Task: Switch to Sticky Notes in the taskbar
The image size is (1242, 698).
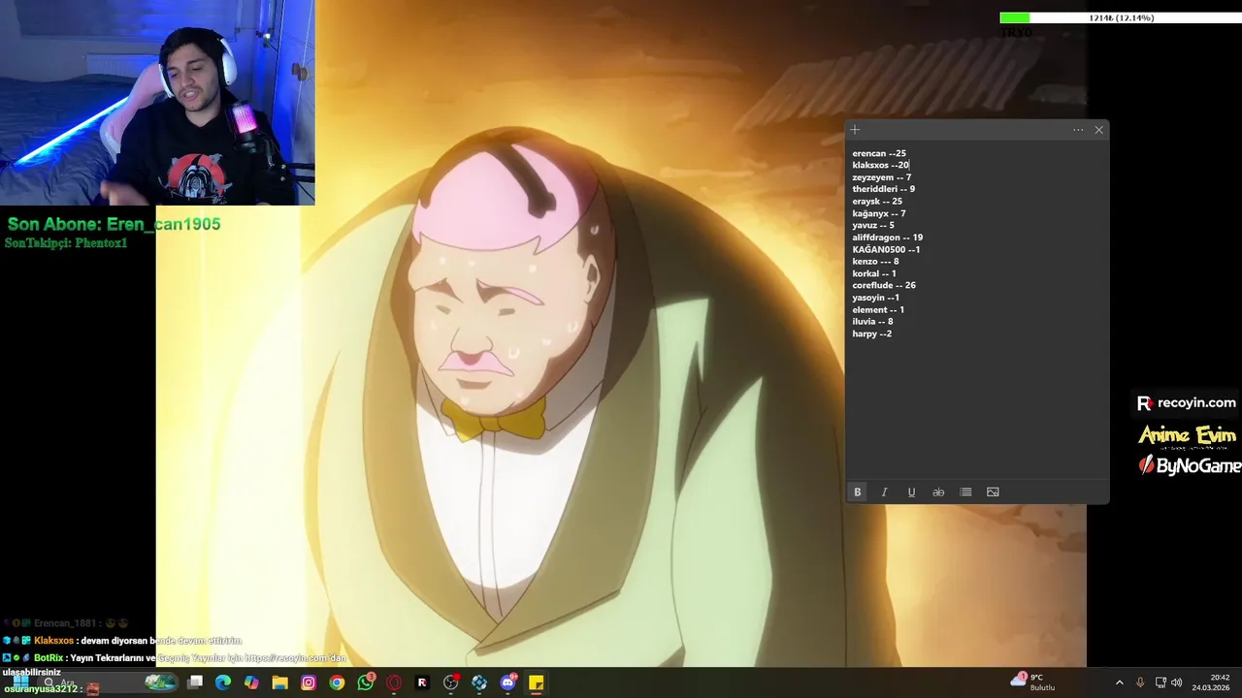Action: click(x=536, y=682)
